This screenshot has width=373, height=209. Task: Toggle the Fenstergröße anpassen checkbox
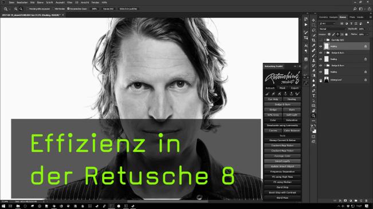28,9
